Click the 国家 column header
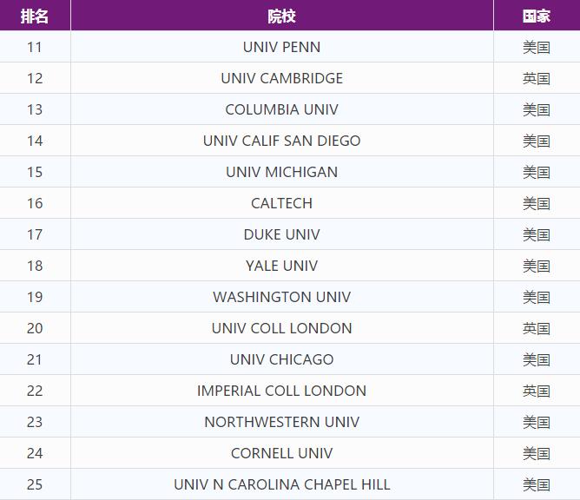This screenshot has width=580, height=500. (x=537, y=16)
